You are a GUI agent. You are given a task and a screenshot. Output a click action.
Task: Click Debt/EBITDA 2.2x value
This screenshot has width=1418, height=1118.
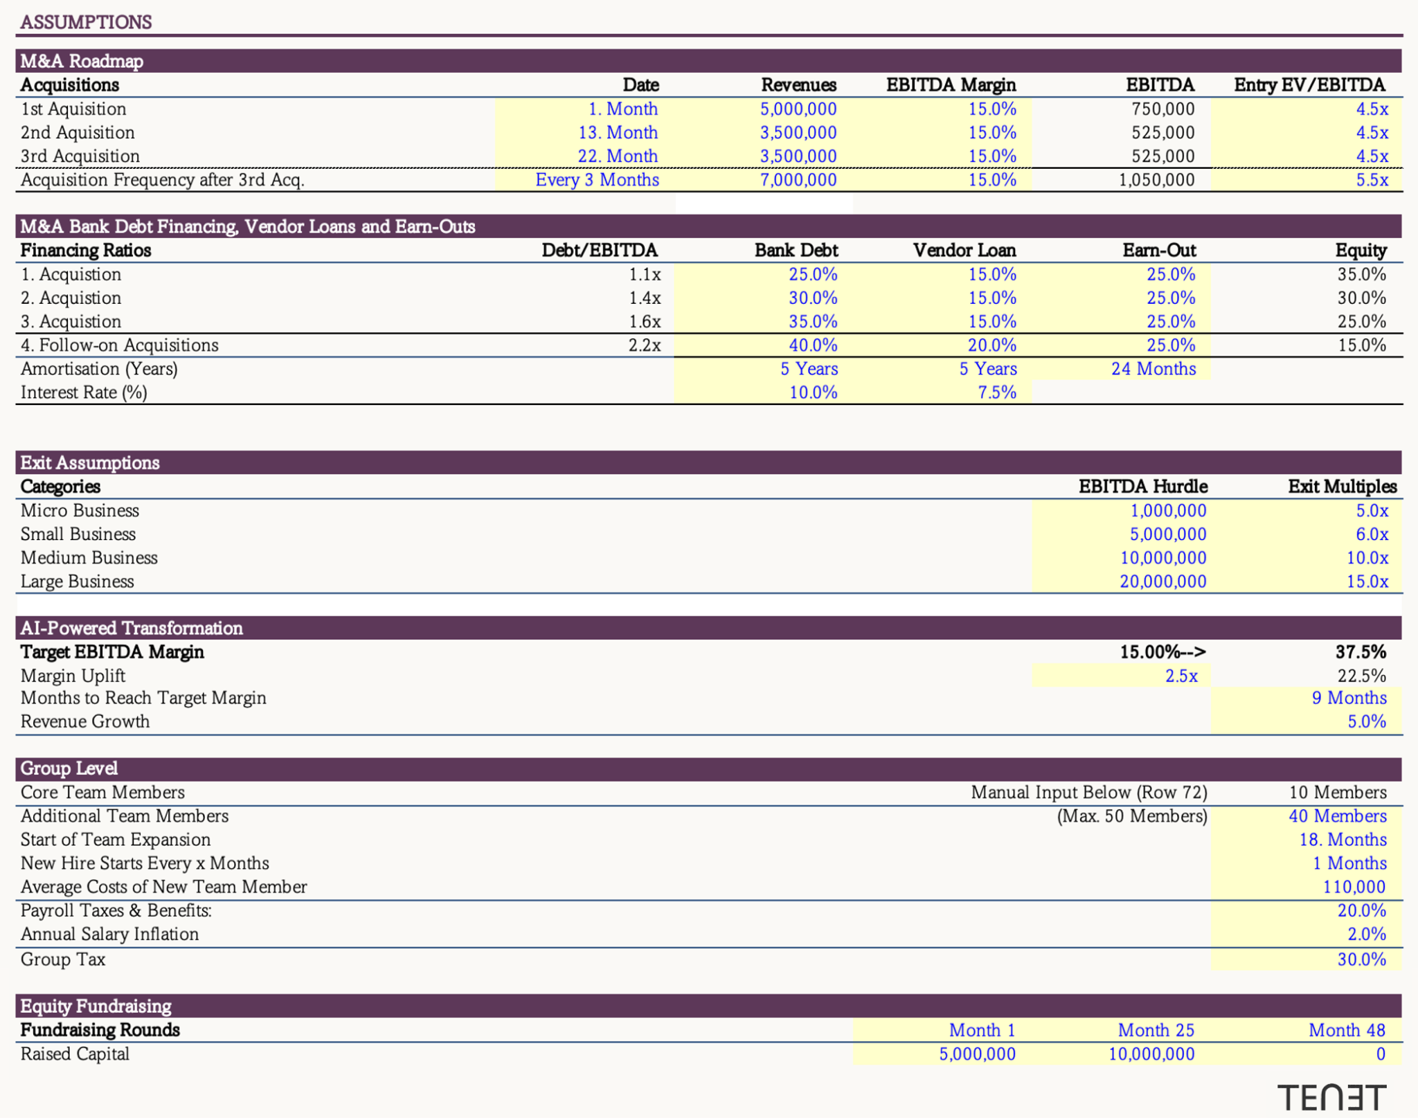coord(644,345)
